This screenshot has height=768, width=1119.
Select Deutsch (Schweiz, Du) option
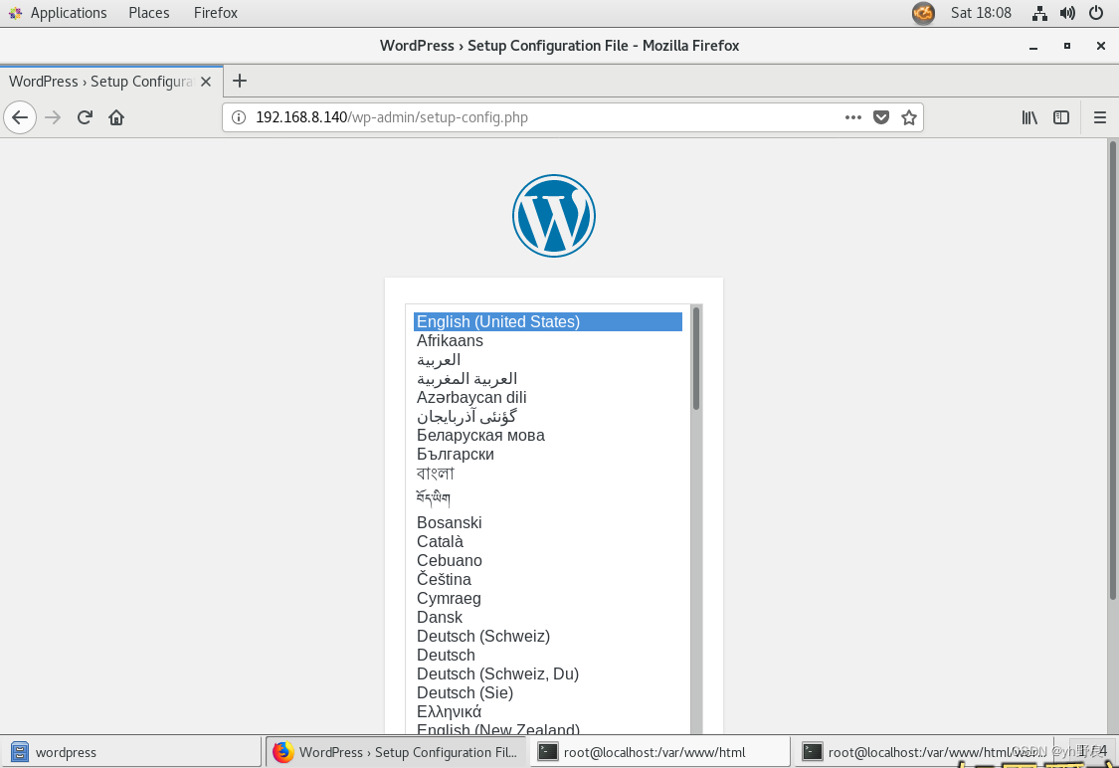pos(547,673)
